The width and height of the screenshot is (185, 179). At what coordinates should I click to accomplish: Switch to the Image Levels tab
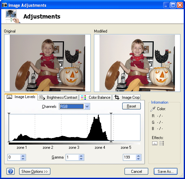(21, 97)
